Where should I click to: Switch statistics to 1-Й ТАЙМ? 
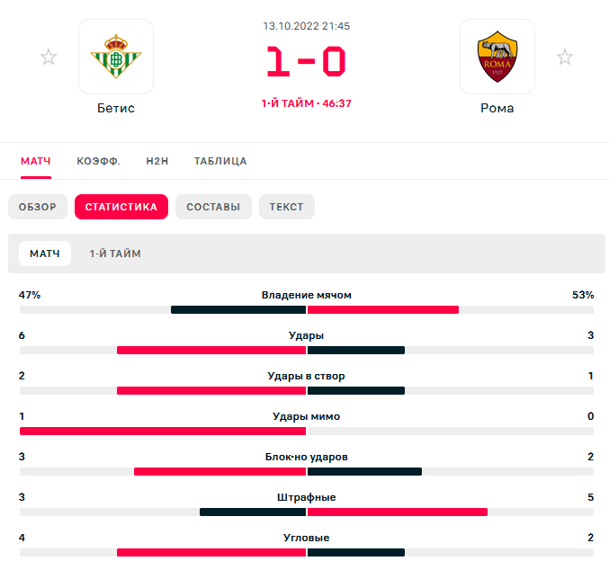tap(115, 254)
